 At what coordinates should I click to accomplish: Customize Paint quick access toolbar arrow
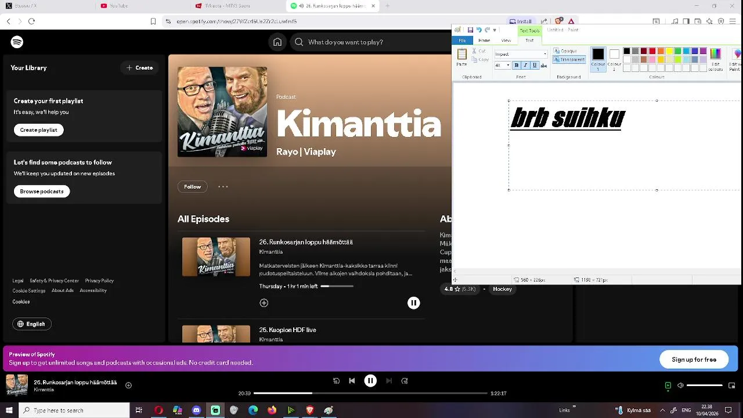pos(496,30)
